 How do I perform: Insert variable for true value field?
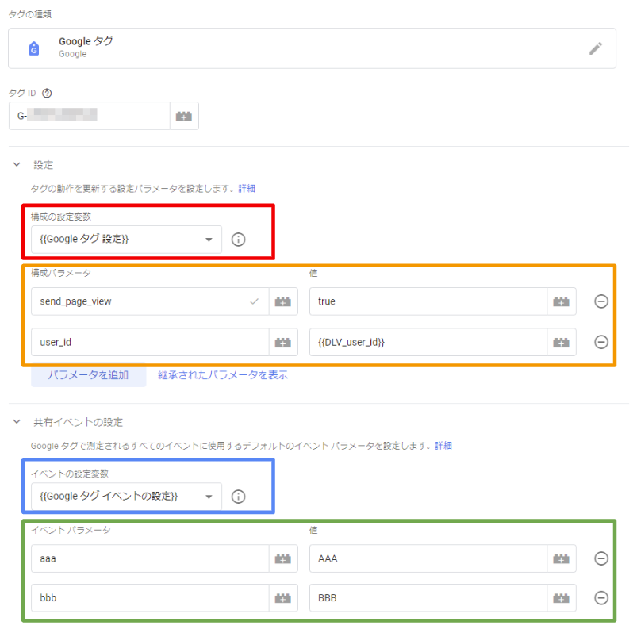(x=561, y=301)
